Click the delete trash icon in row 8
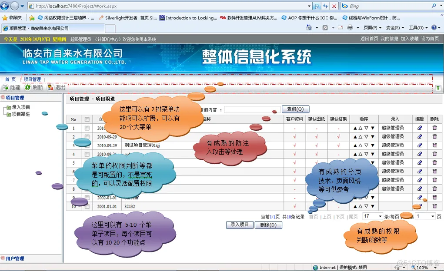 pyautogui.click(x=435, y=188)
